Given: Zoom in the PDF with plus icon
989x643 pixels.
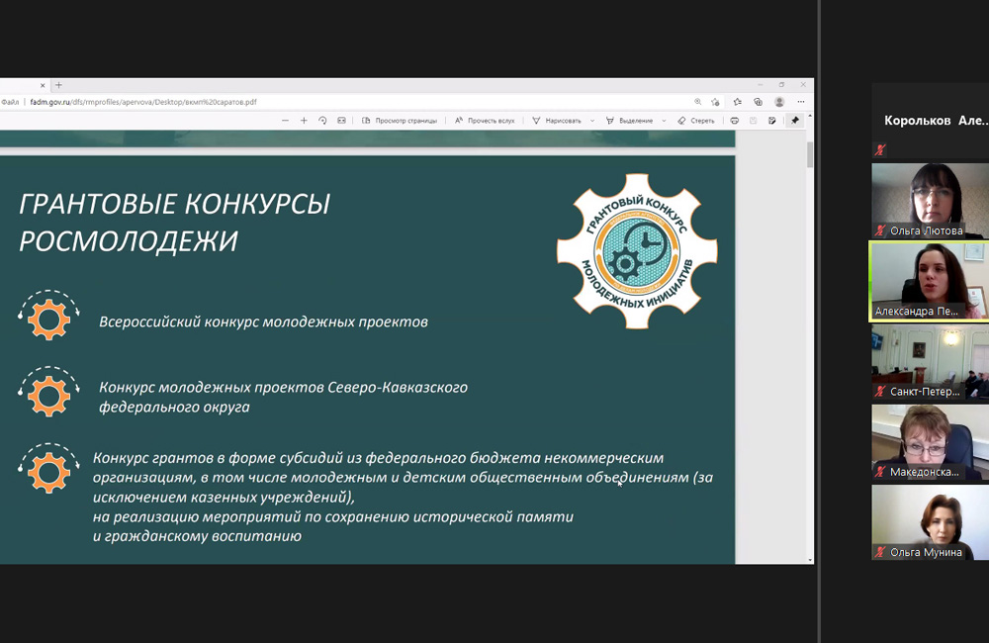Looking at the screenshot, I should pyautogui.click(x=304, y=121).
